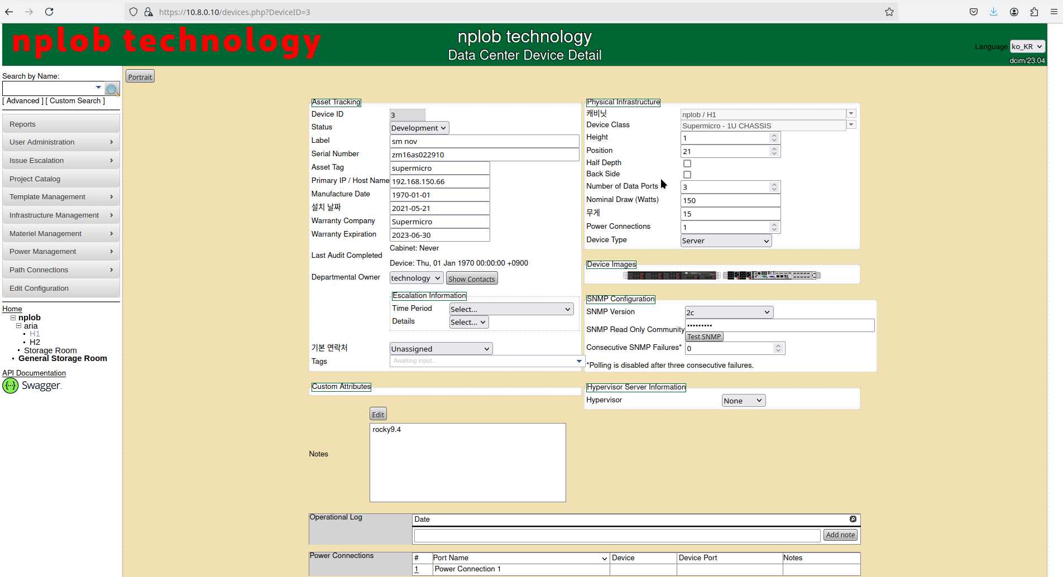
Task: Click the Serial Number input field
Action: [484, 155]
